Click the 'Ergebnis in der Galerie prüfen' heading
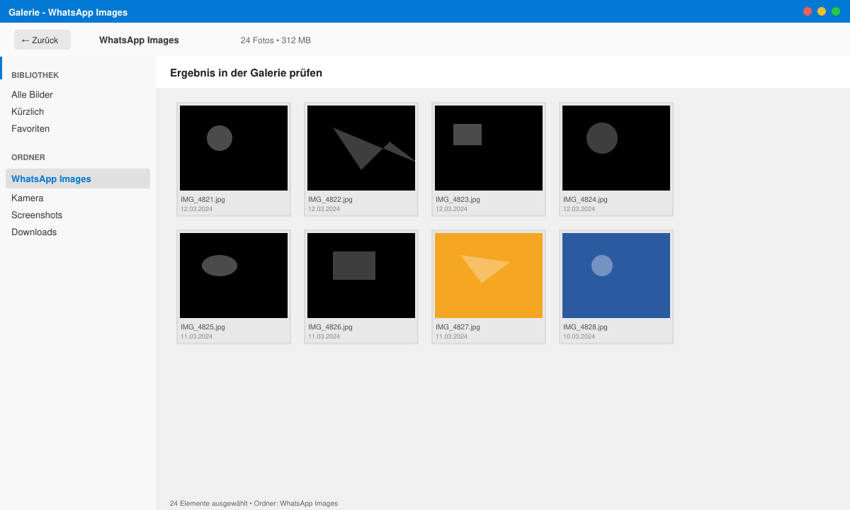 tap(246, 73)
